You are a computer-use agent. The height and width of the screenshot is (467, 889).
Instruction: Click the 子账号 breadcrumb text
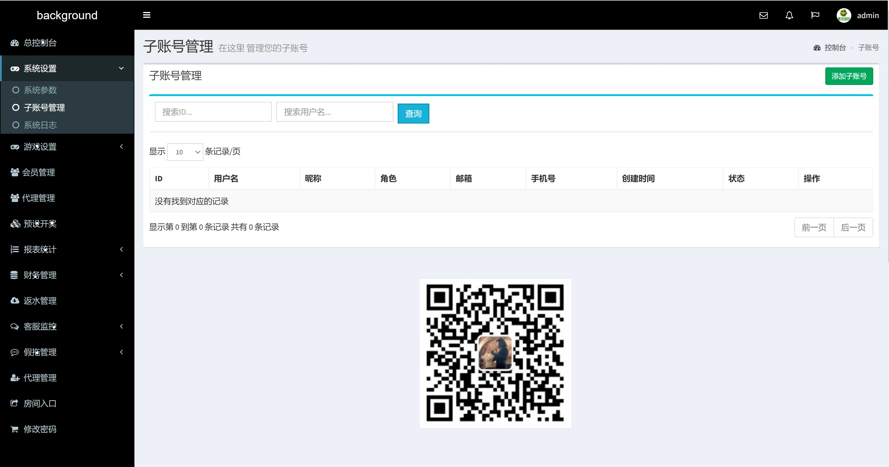868,48
